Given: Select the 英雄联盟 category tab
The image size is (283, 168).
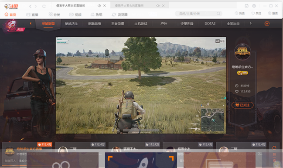Looking at the screenshot, I should click(x=48, y=24).
